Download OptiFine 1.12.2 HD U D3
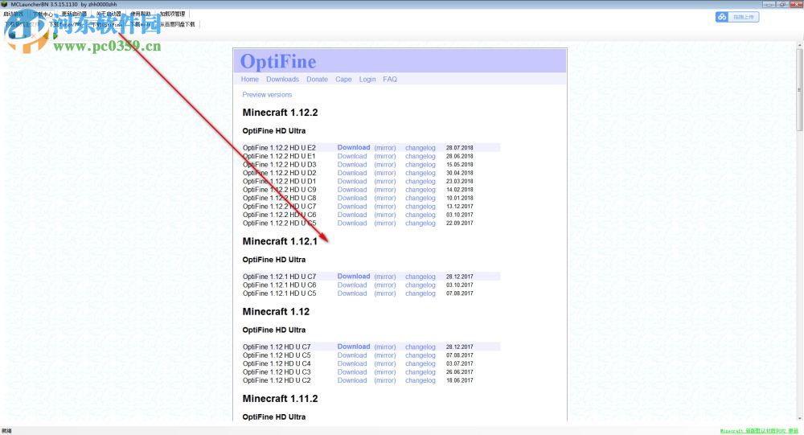 tap(352, 164)
